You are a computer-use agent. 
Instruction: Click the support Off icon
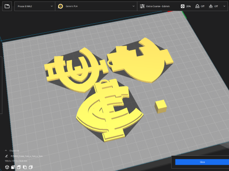(x=198, y=6)
